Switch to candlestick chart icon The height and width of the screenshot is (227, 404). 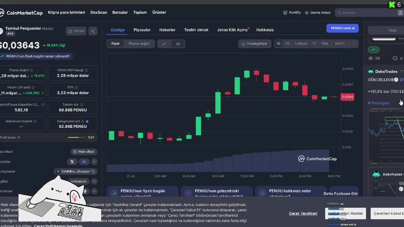pos(178,44)
